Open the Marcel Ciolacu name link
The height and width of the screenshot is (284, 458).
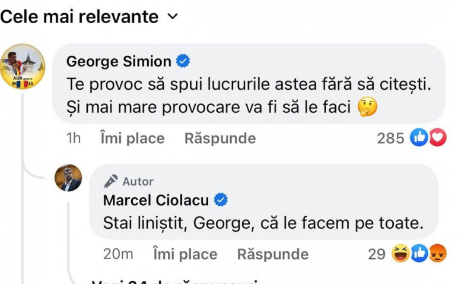click(x=156, y=200)
